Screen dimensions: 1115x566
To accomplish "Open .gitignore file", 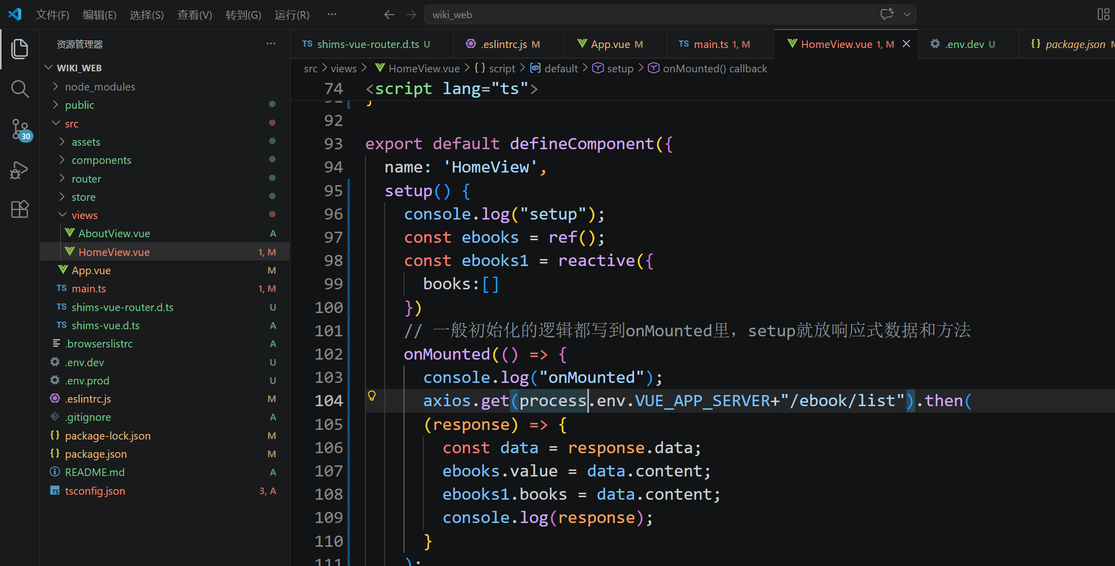I will [165, 417].
